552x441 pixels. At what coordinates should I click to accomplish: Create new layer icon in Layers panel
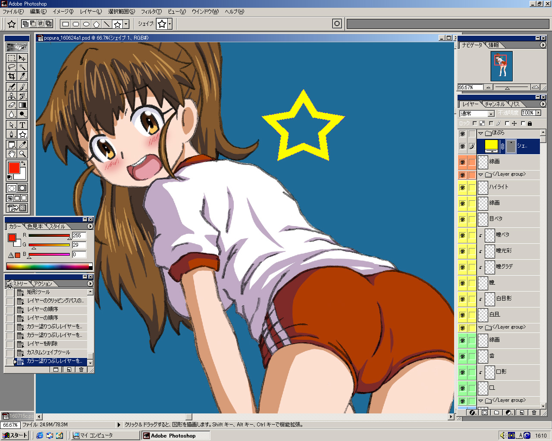(521, 413)
